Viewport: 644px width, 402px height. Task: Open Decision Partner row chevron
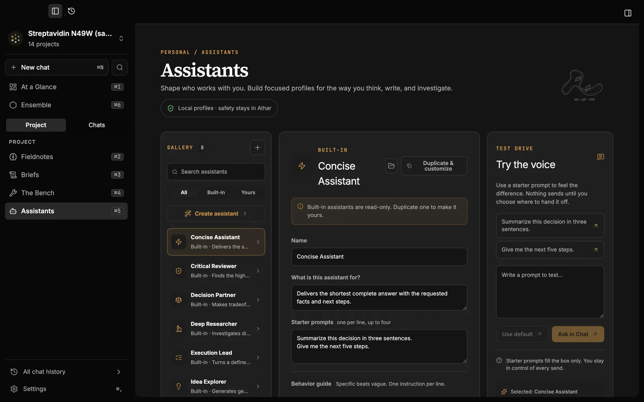coord(258,300)
